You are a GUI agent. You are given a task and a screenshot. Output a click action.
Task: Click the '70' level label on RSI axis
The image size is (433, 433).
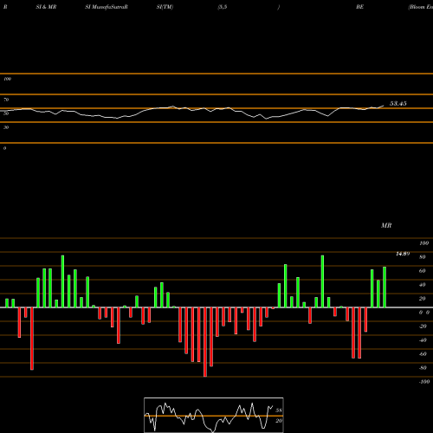(6, 100)
